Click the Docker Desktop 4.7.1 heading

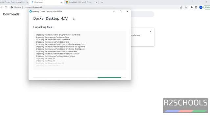pyautogui.click(x=51, y=18)
